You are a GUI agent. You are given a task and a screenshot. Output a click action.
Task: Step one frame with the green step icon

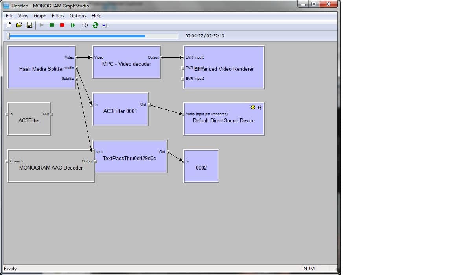click(x=72, y=25)
